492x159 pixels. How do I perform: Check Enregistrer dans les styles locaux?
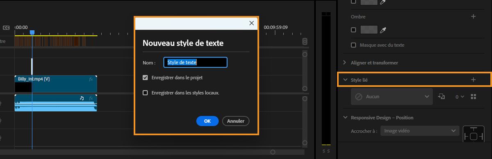(x=145, y=93)
